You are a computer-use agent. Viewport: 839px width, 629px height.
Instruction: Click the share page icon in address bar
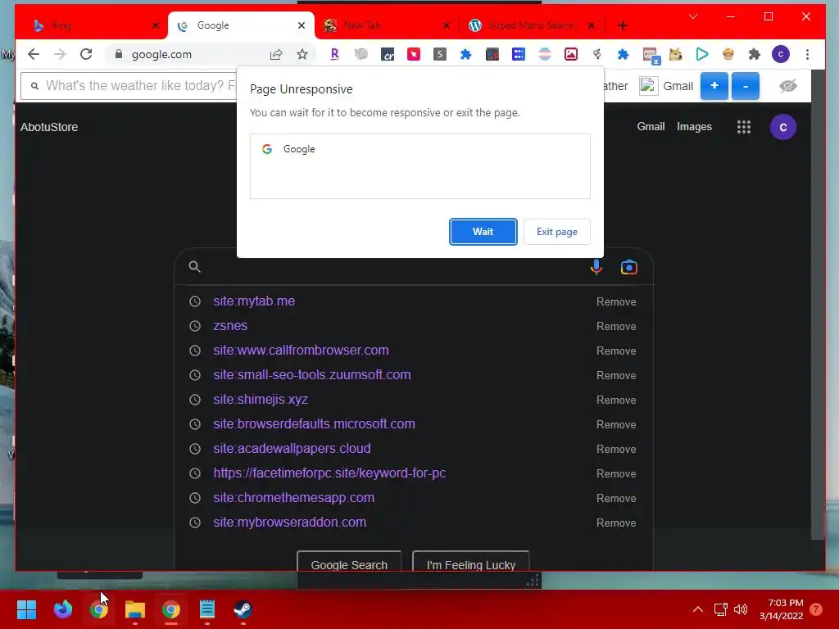click(276, 54)
